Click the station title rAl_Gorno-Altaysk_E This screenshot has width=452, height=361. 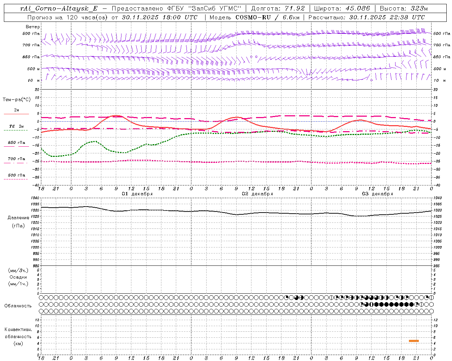click(x=59, y=8)
